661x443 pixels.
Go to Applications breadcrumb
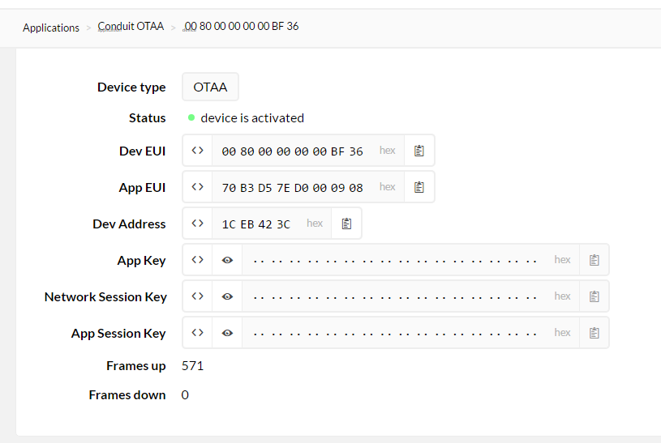51,28
